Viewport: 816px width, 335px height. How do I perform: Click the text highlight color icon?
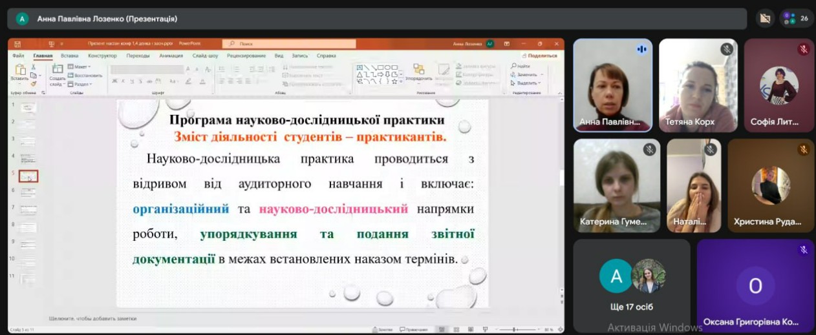point(189,81)
